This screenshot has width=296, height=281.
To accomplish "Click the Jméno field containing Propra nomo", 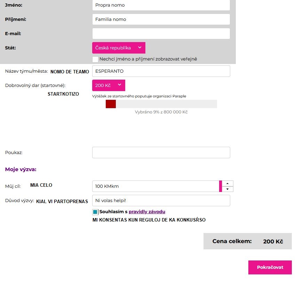I will pyautogui.click(x=161, y=5).
